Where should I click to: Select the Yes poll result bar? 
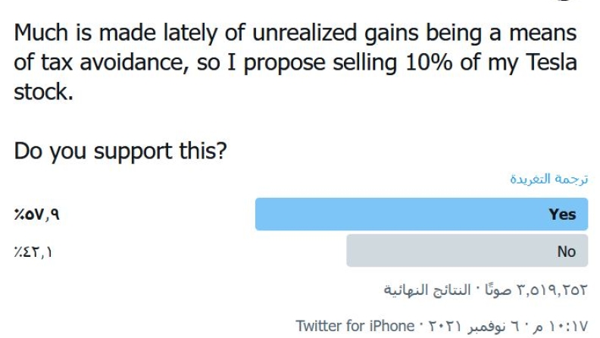click(421, 214)
